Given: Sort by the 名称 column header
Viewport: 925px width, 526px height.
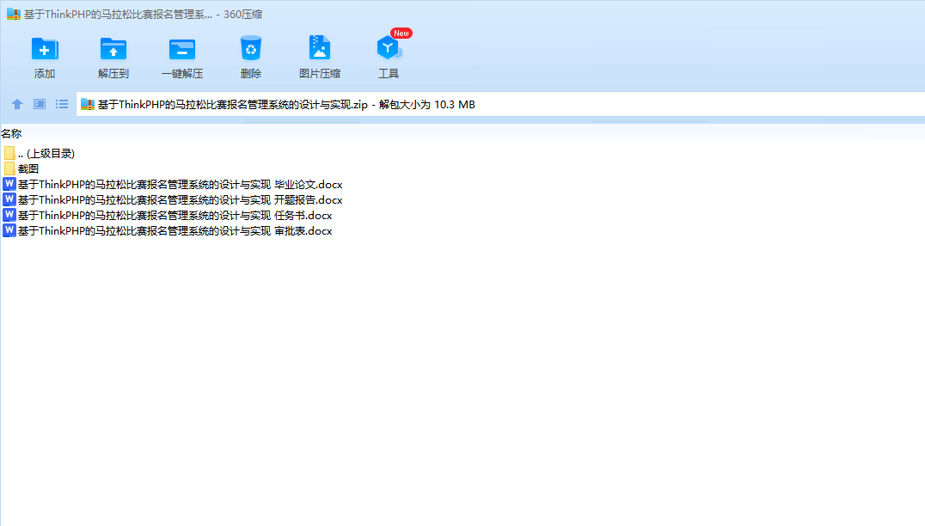Looking at the screenshot, I should click(11, 134).
